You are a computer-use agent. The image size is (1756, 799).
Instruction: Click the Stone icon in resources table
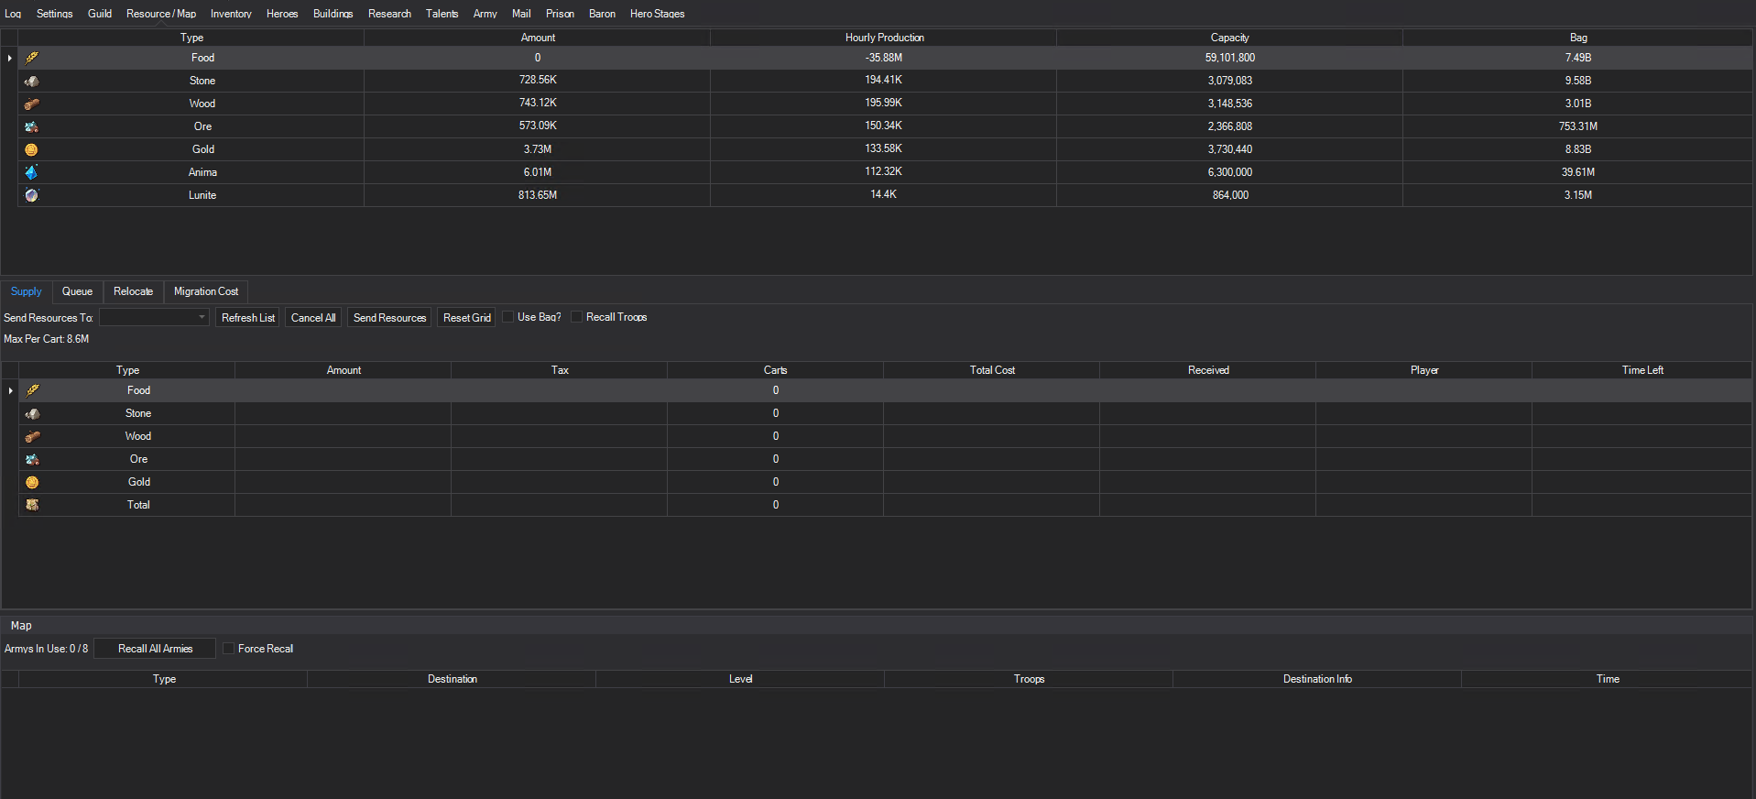pos(32,81)
